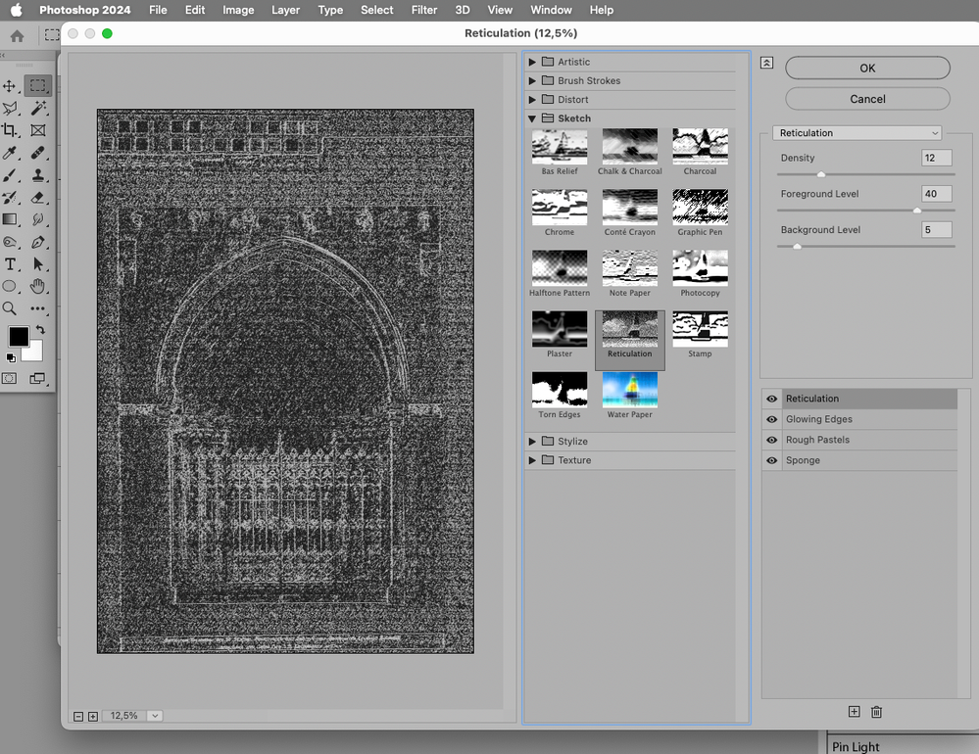Hide the Glowing Edges effect layer
Image resolution: width=979 pixels, height=754 pixels.
tap(772, 419)
